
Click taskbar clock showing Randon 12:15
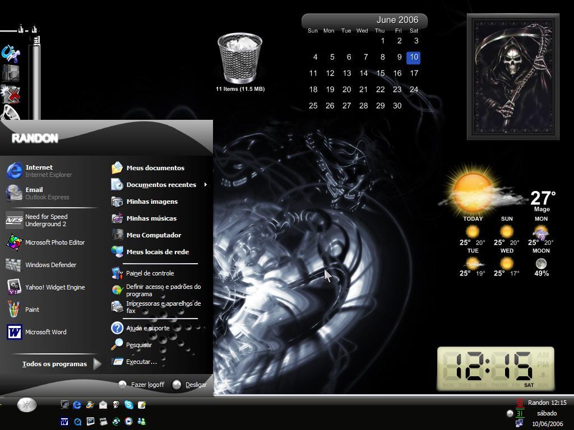[547, 403]
